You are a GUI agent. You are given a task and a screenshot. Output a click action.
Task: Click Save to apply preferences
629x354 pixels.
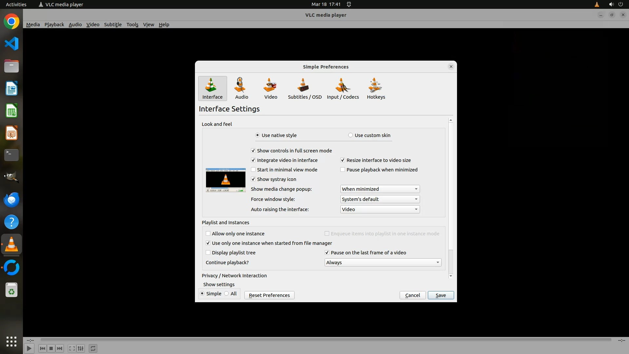coord(441,295)
